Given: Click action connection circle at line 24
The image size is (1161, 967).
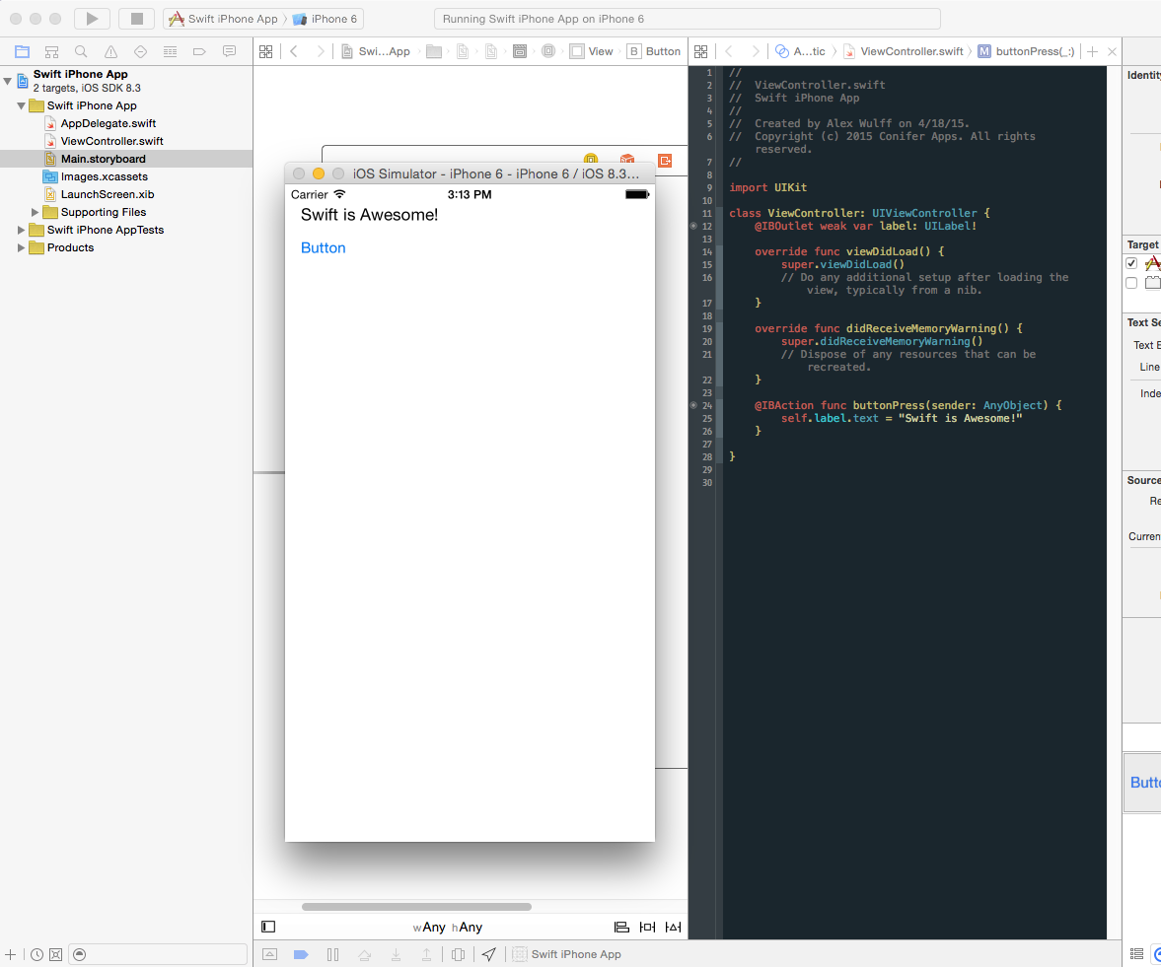Looking at the screenshot, I should 693,405.
